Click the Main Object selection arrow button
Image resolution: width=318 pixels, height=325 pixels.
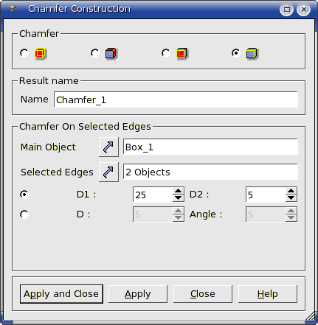[108, 147]
